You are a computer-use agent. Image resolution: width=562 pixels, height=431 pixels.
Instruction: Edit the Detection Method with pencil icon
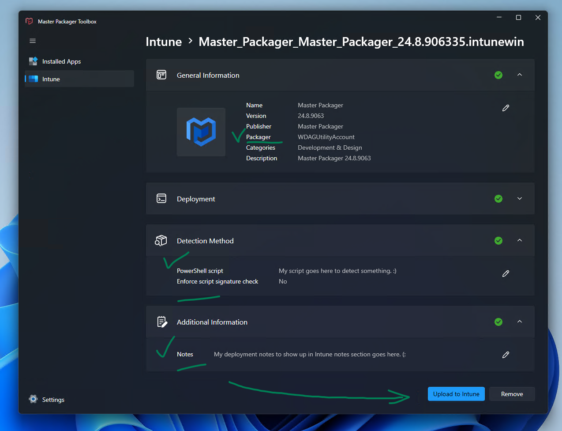pos(506,274)
